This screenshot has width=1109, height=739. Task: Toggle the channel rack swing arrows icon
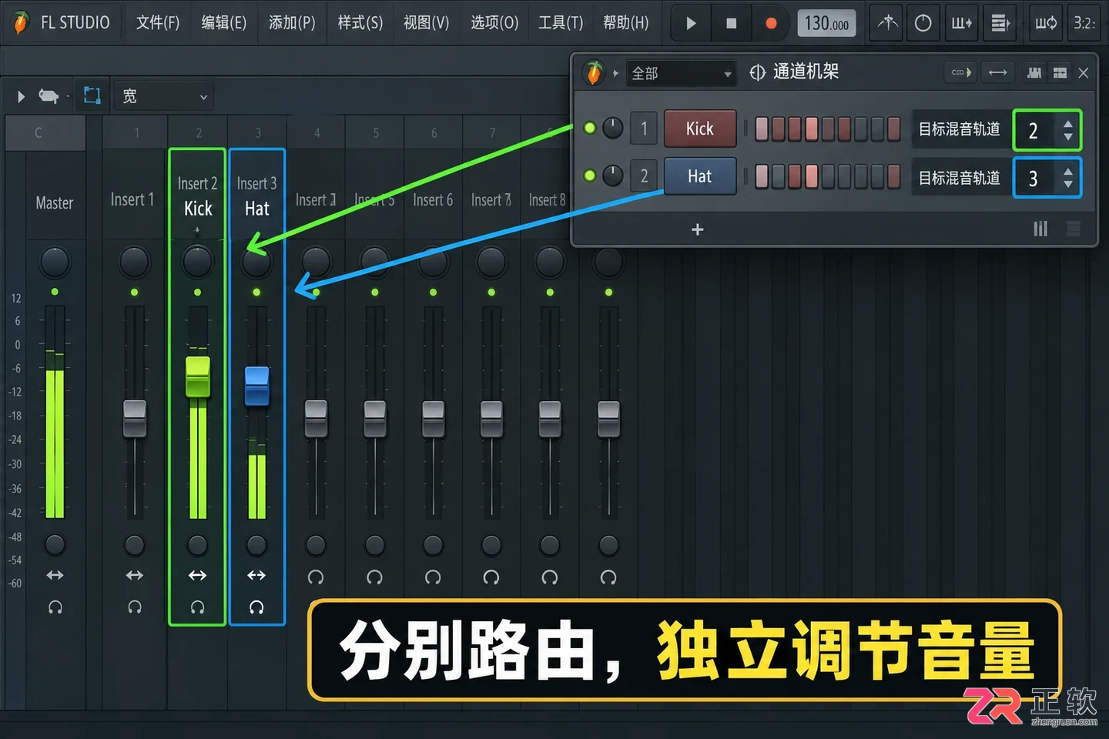(997, 72)
